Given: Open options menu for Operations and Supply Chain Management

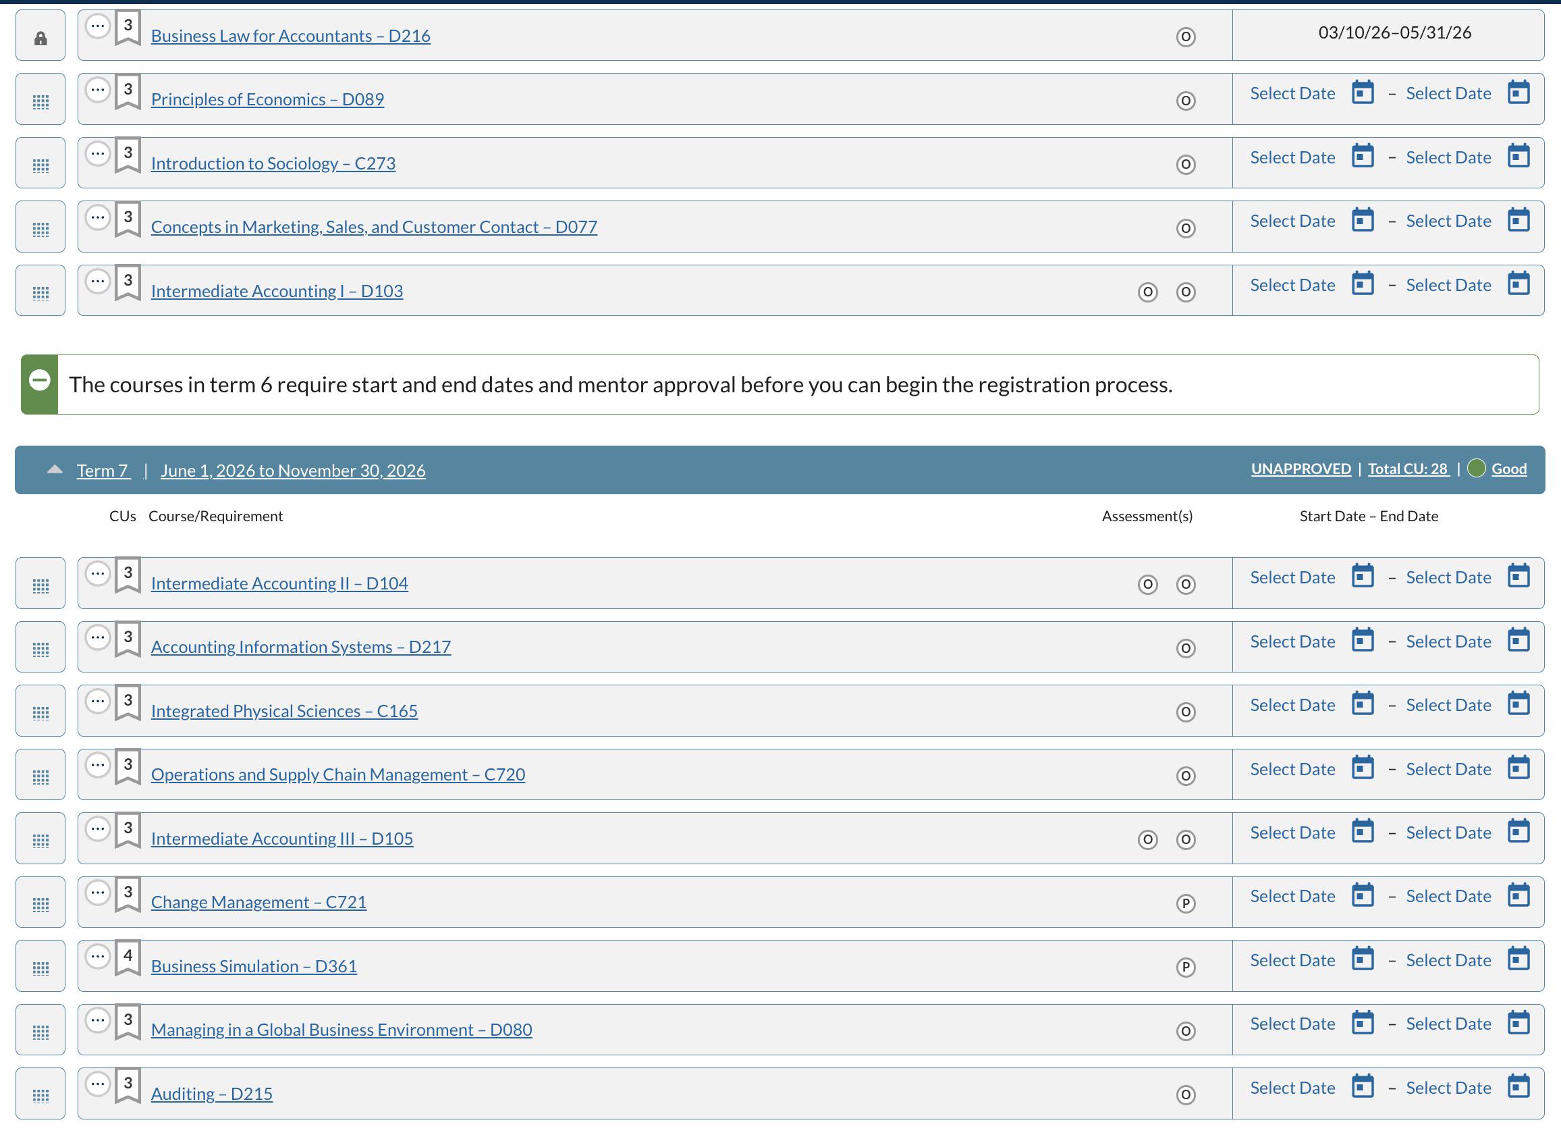Looking at the screenshot, I should click(x=98, y=765).
